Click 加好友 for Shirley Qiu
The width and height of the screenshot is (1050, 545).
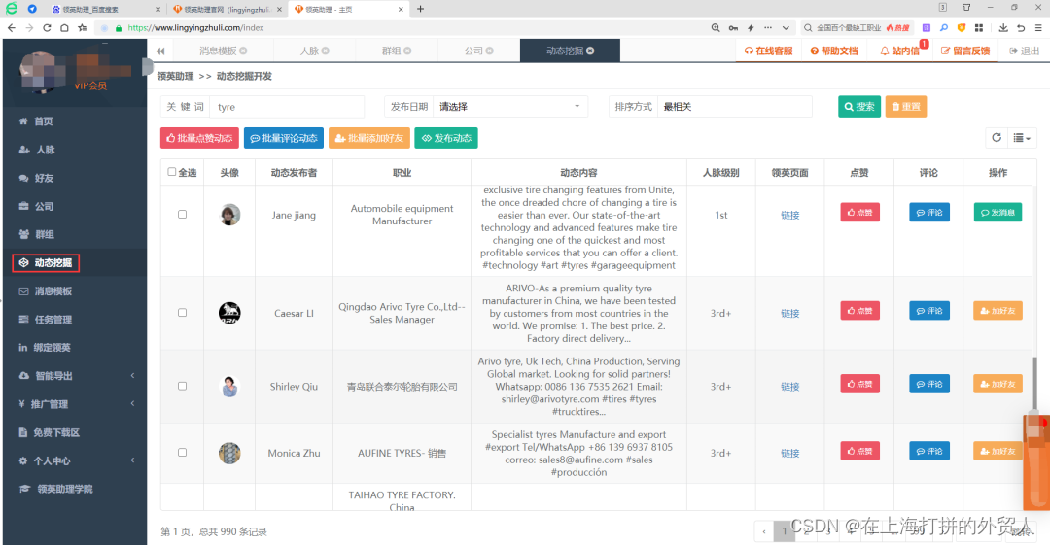click(997, 384)
